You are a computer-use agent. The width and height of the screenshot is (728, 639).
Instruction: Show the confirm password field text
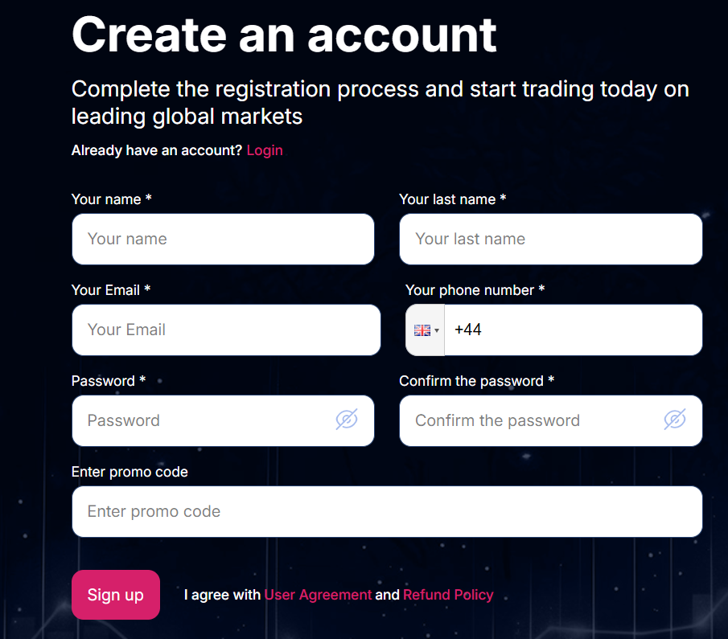[674, 420]
